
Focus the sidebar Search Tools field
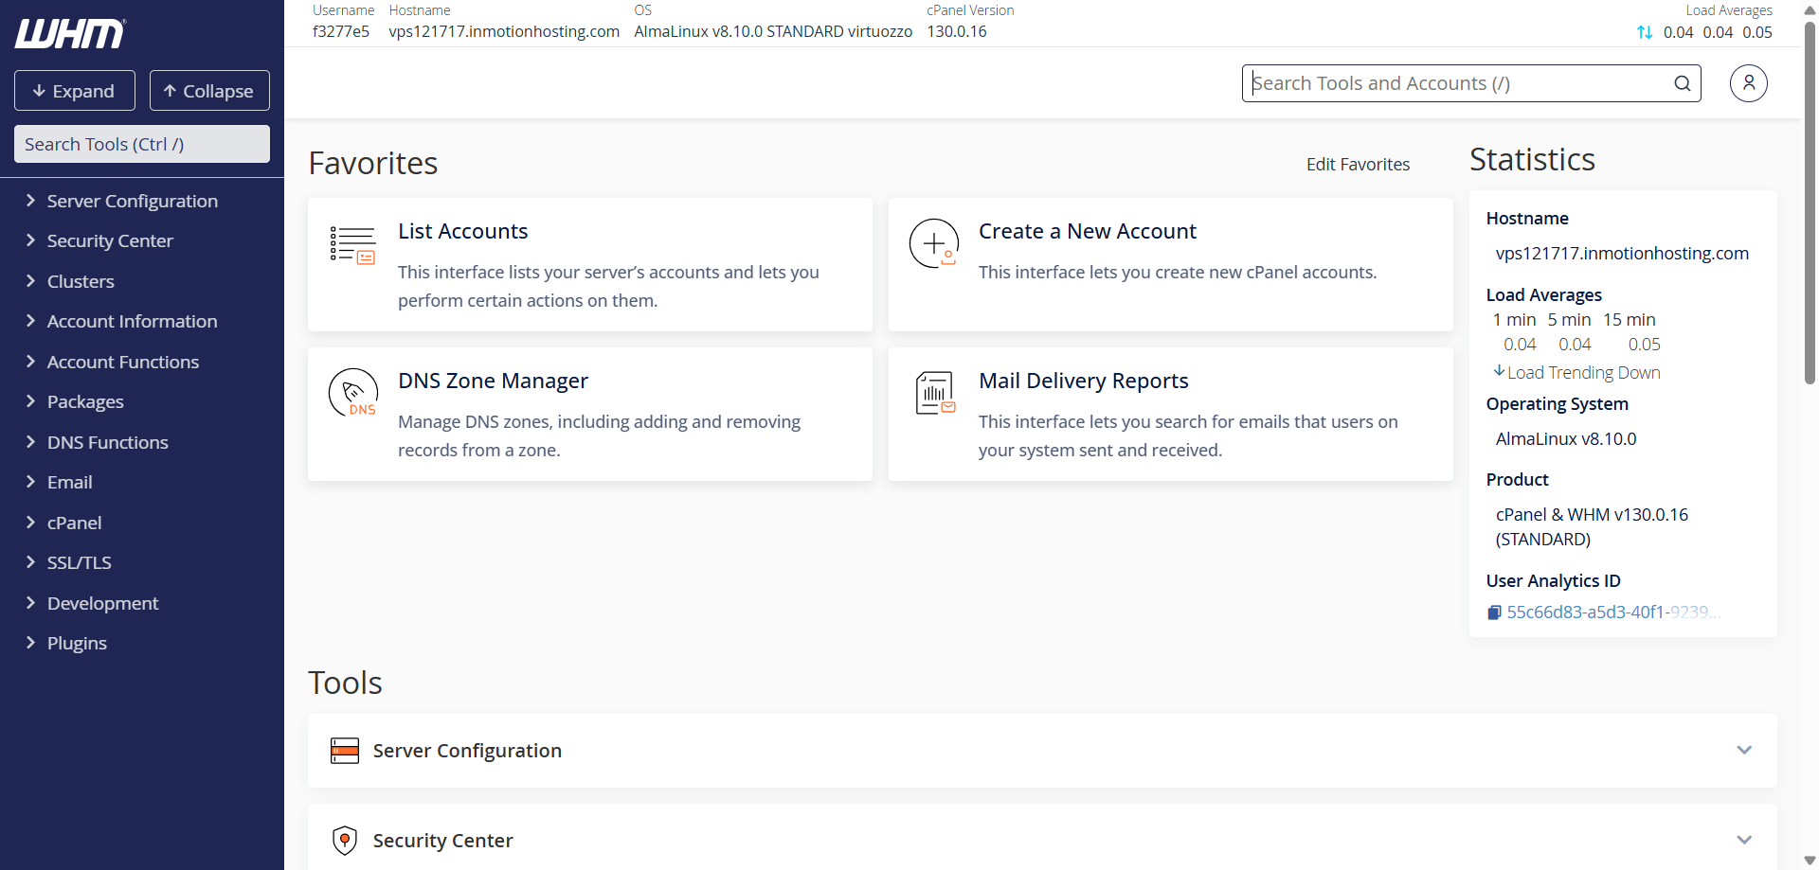pos(142,144)
